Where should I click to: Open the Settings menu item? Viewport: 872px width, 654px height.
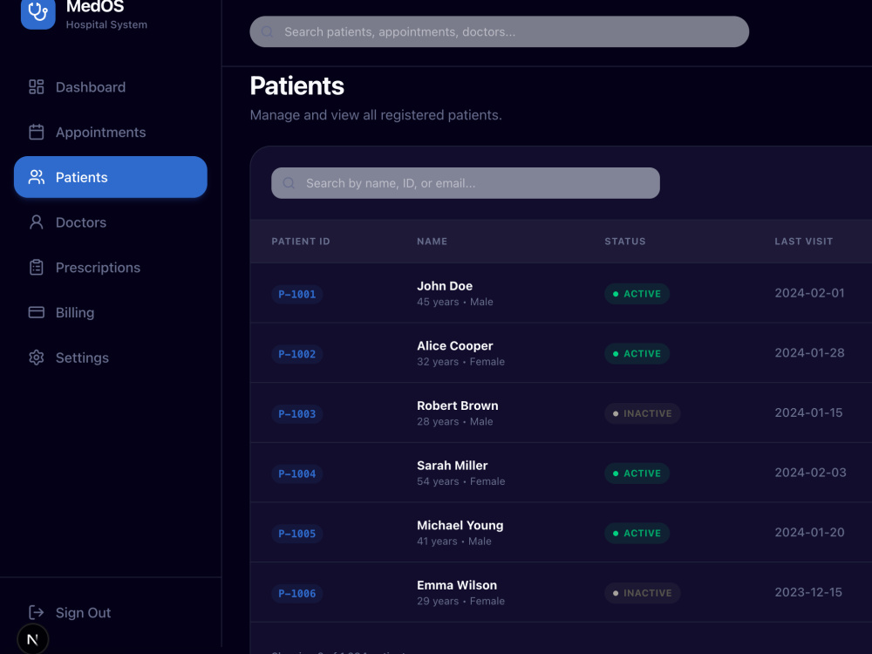coord(111,357)
